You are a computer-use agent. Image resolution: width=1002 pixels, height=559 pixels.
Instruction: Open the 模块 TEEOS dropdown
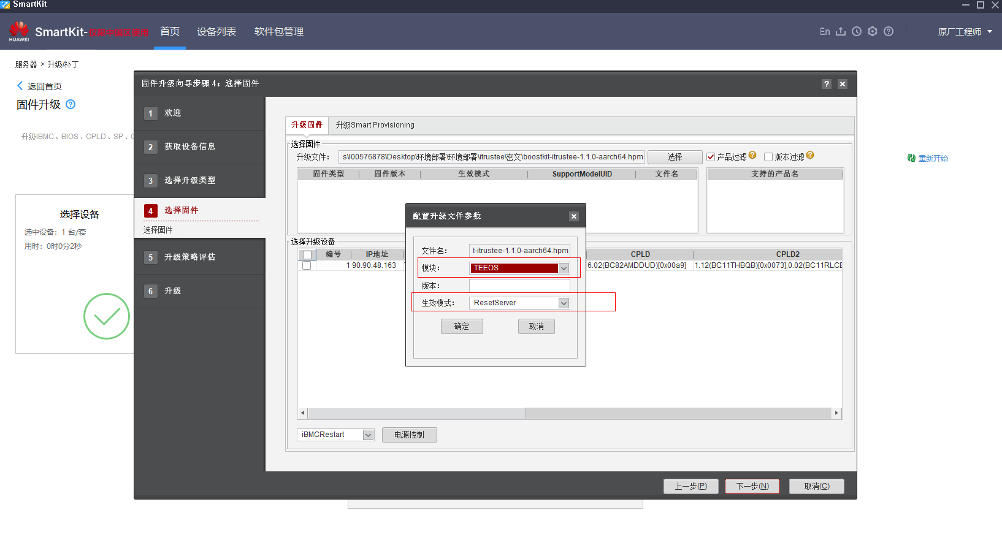[x=564, y=268]
